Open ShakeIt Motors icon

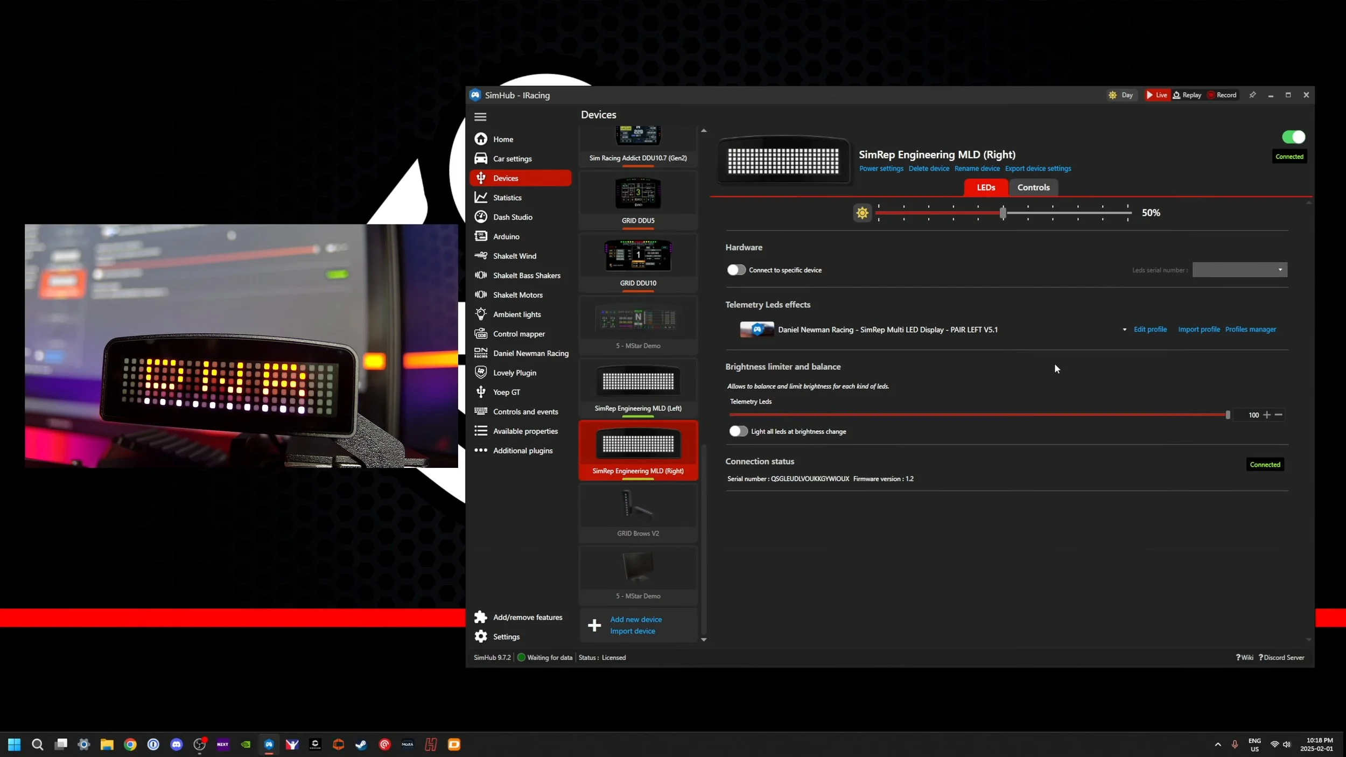click(x=481, y=295)
